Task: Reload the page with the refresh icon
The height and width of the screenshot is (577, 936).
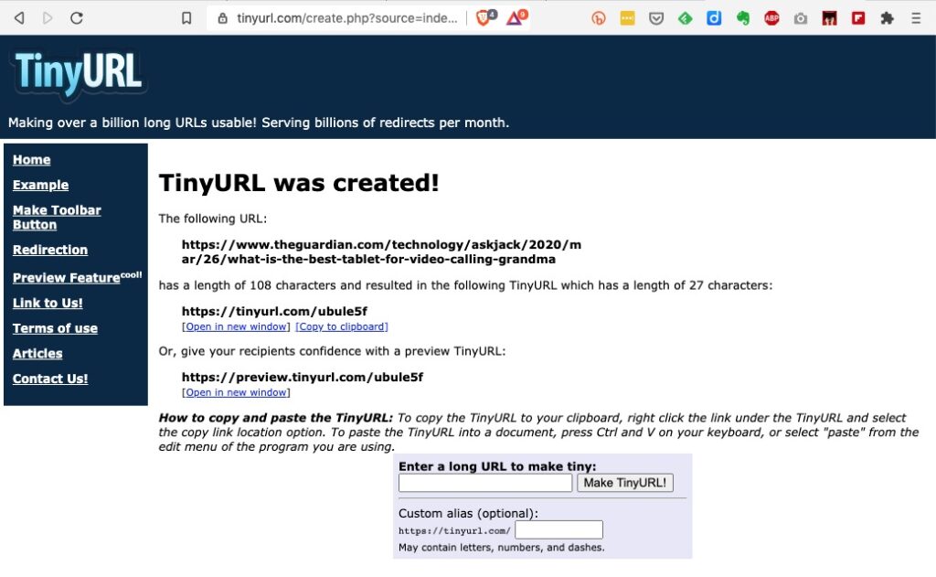Action: (x=77, y=18)
